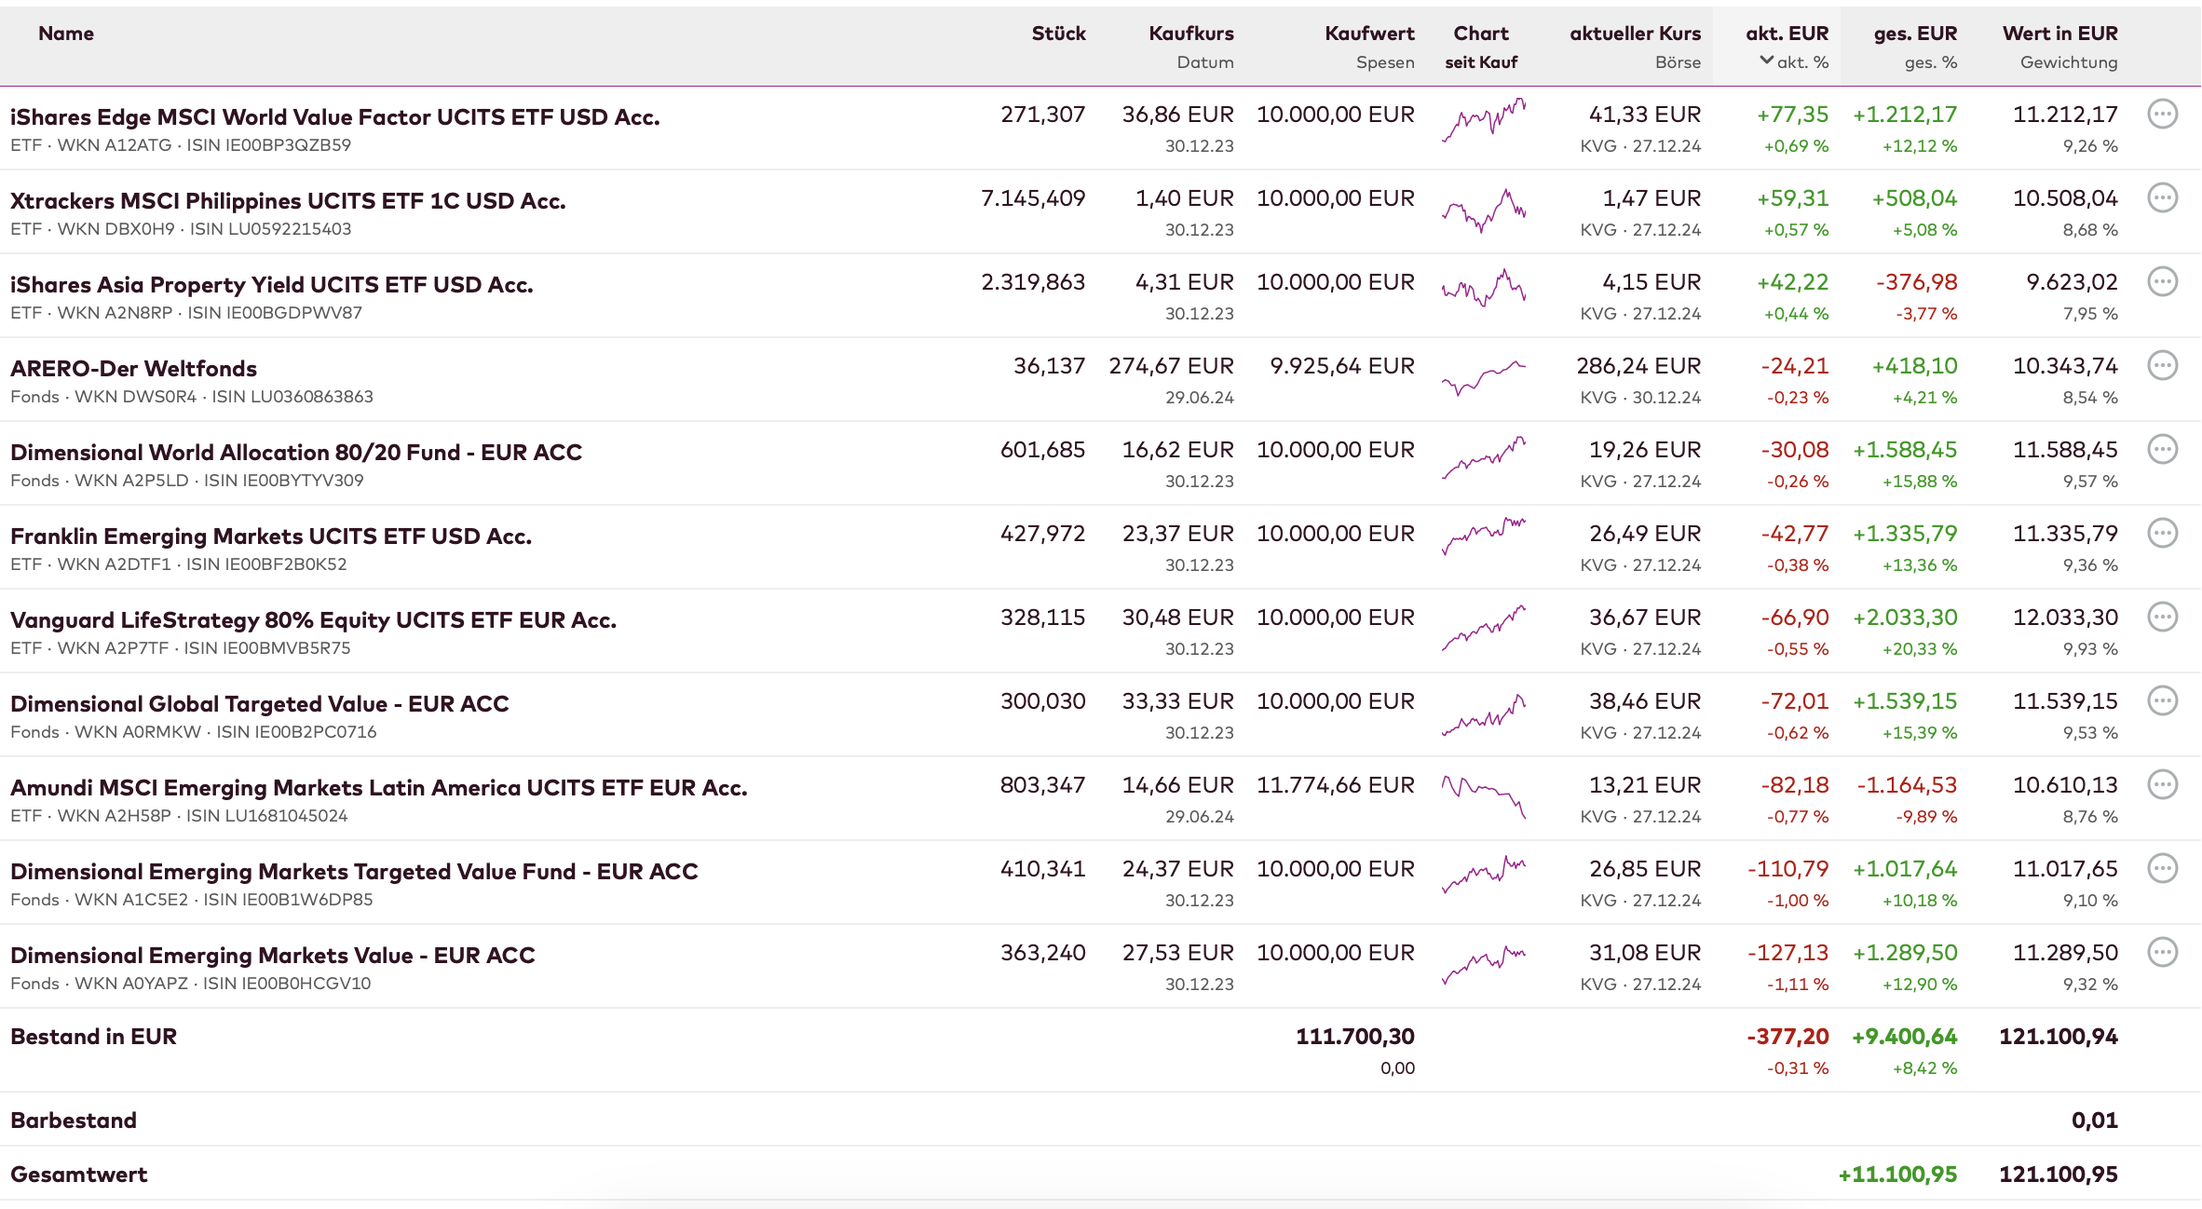The width and height of the screenshot is (2202, 1209).
Task: Click the sort chevron next to akt. %
Action: 1766,61
